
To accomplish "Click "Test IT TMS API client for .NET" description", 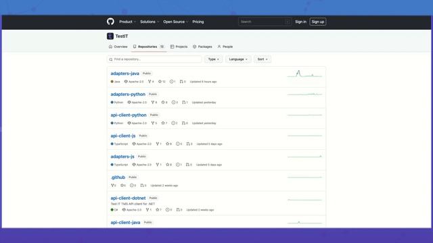I will [133, 204].
